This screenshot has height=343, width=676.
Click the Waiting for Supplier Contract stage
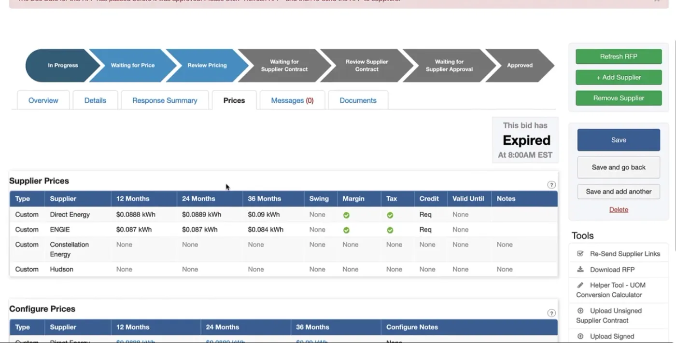tap(284, 65)
